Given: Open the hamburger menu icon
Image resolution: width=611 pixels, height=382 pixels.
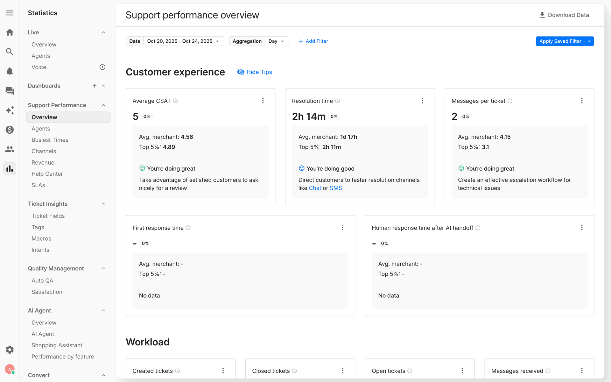Looking at the screenshot, I should (10, 13).
